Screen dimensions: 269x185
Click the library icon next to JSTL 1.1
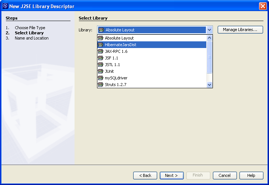pos(100,65)
